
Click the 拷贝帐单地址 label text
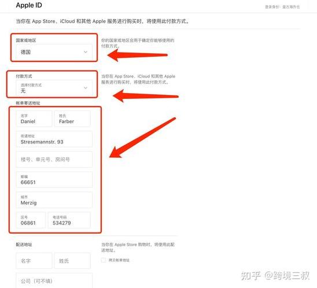(119, 260)
